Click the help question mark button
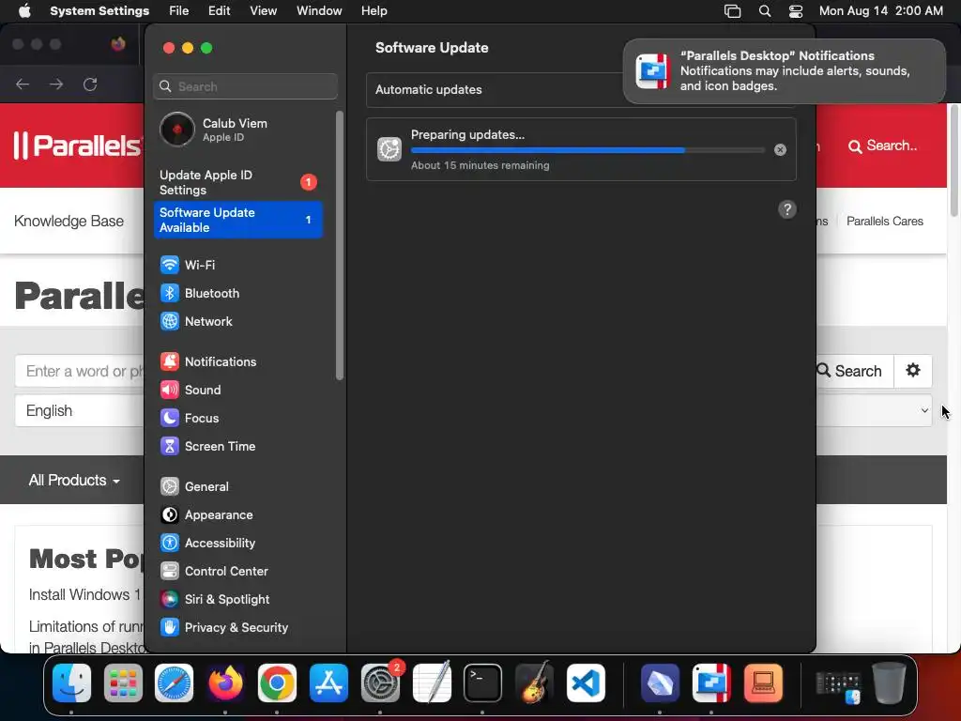 (787, 209)
